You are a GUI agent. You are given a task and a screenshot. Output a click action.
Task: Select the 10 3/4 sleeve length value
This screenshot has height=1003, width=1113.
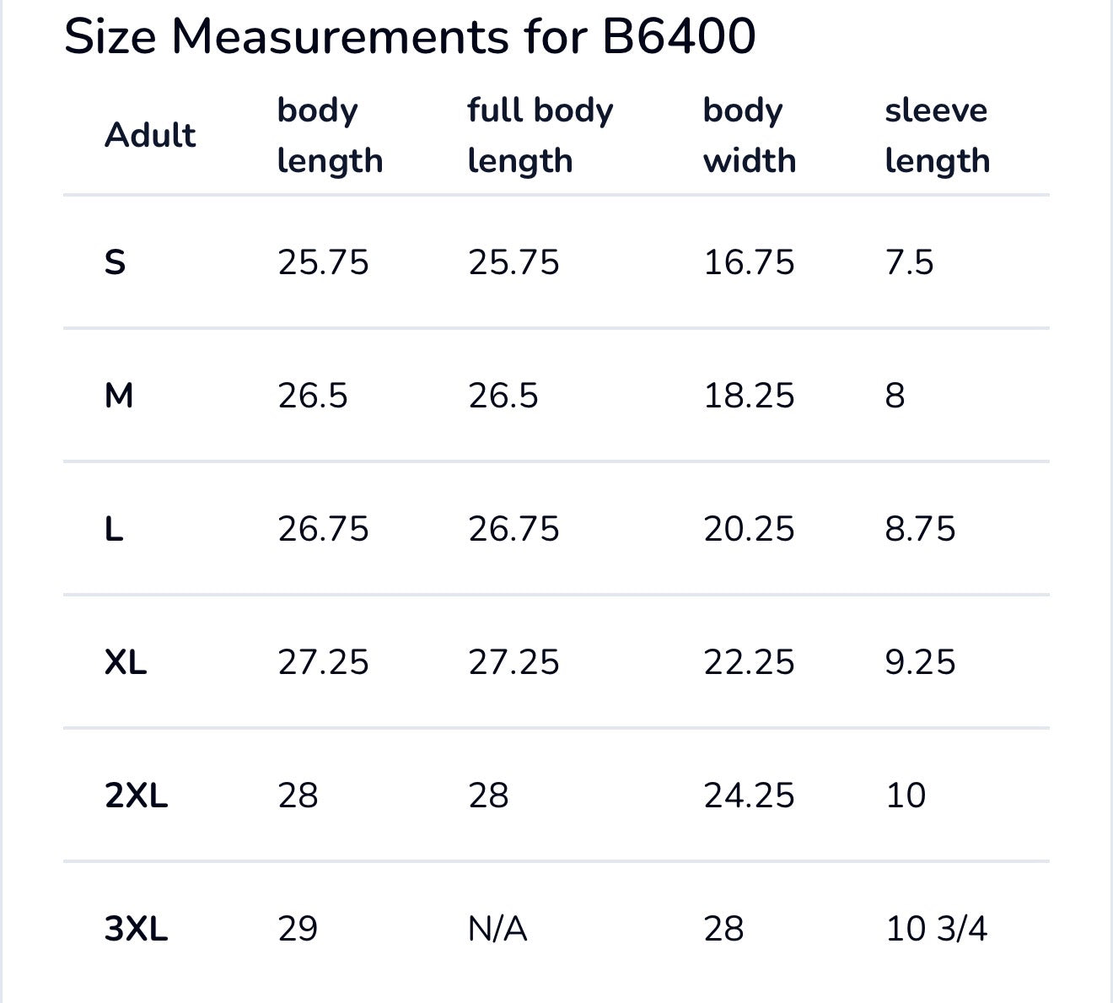point(936,929)
